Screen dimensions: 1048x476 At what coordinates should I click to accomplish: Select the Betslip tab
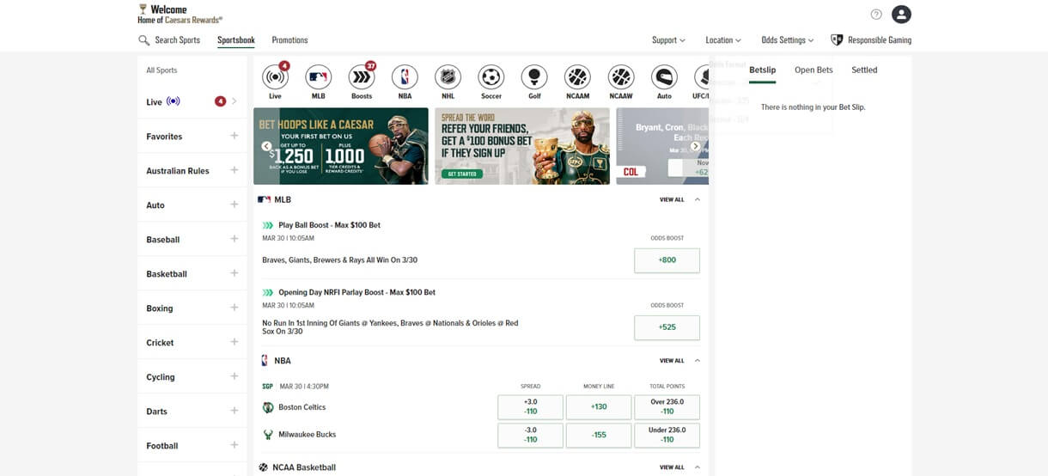[x=762, y=70]
